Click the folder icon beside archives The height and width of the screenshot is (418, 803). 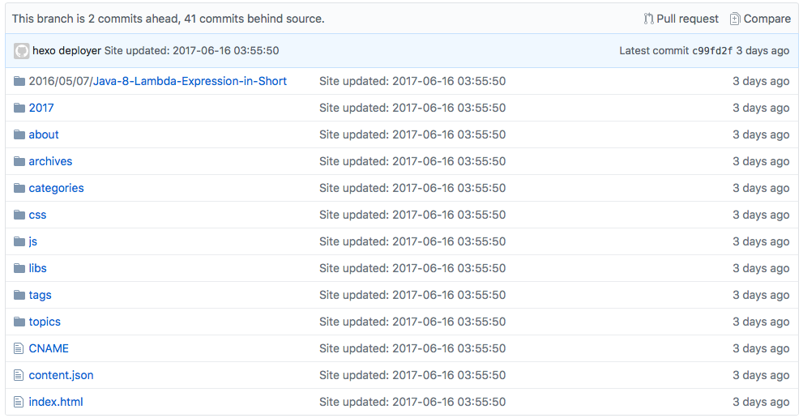[x=19, y=161]
